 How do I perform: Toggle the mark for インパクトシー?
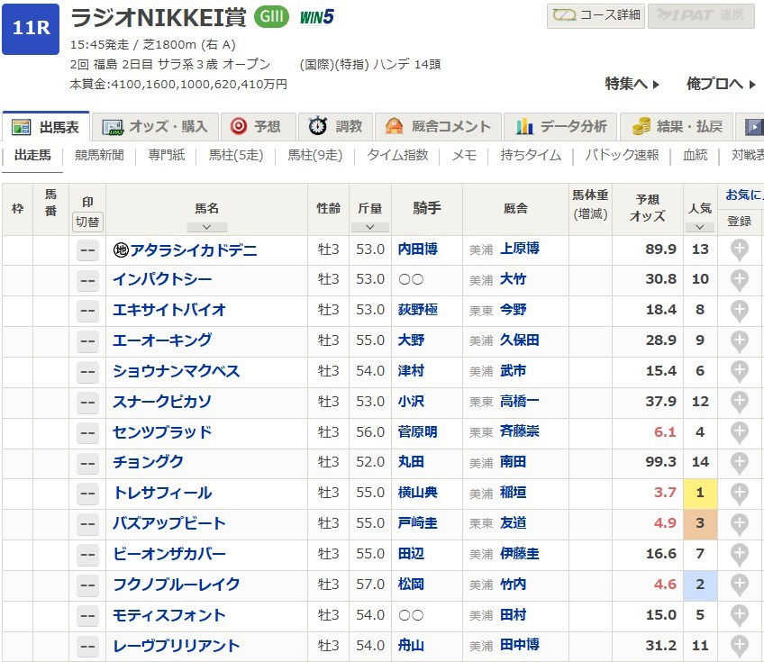87,281
